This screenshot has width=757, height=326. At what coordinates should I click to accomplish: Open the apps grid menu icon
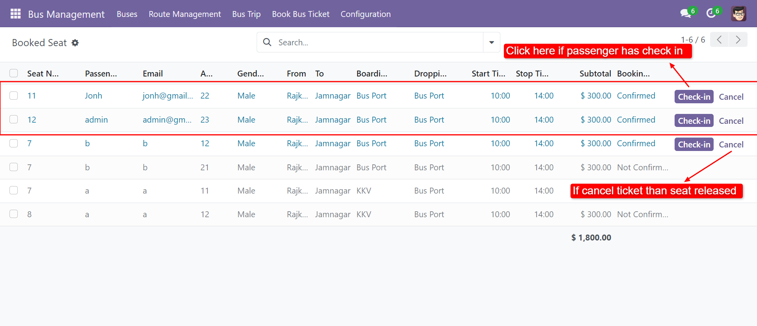click(15, 14)
